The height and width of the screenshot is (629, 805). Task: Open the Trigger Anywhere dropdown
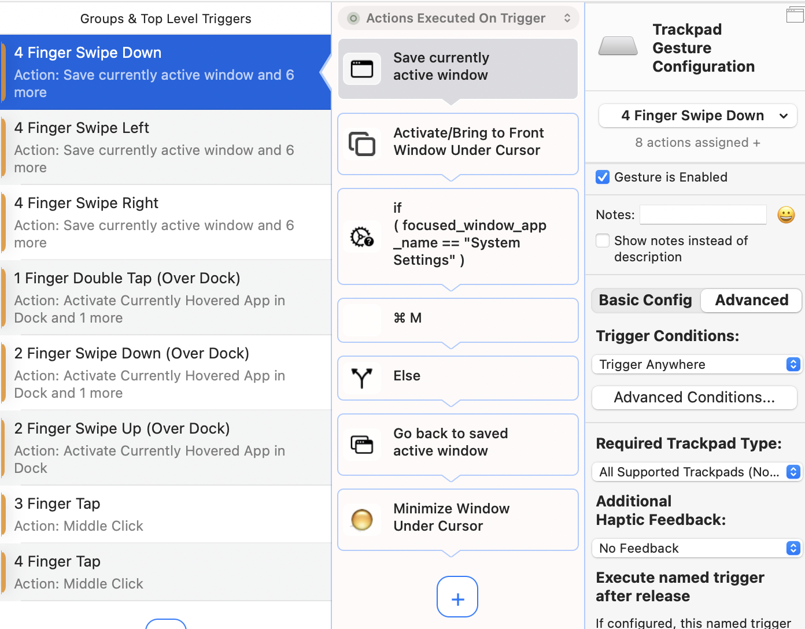[x=697, y=364]
